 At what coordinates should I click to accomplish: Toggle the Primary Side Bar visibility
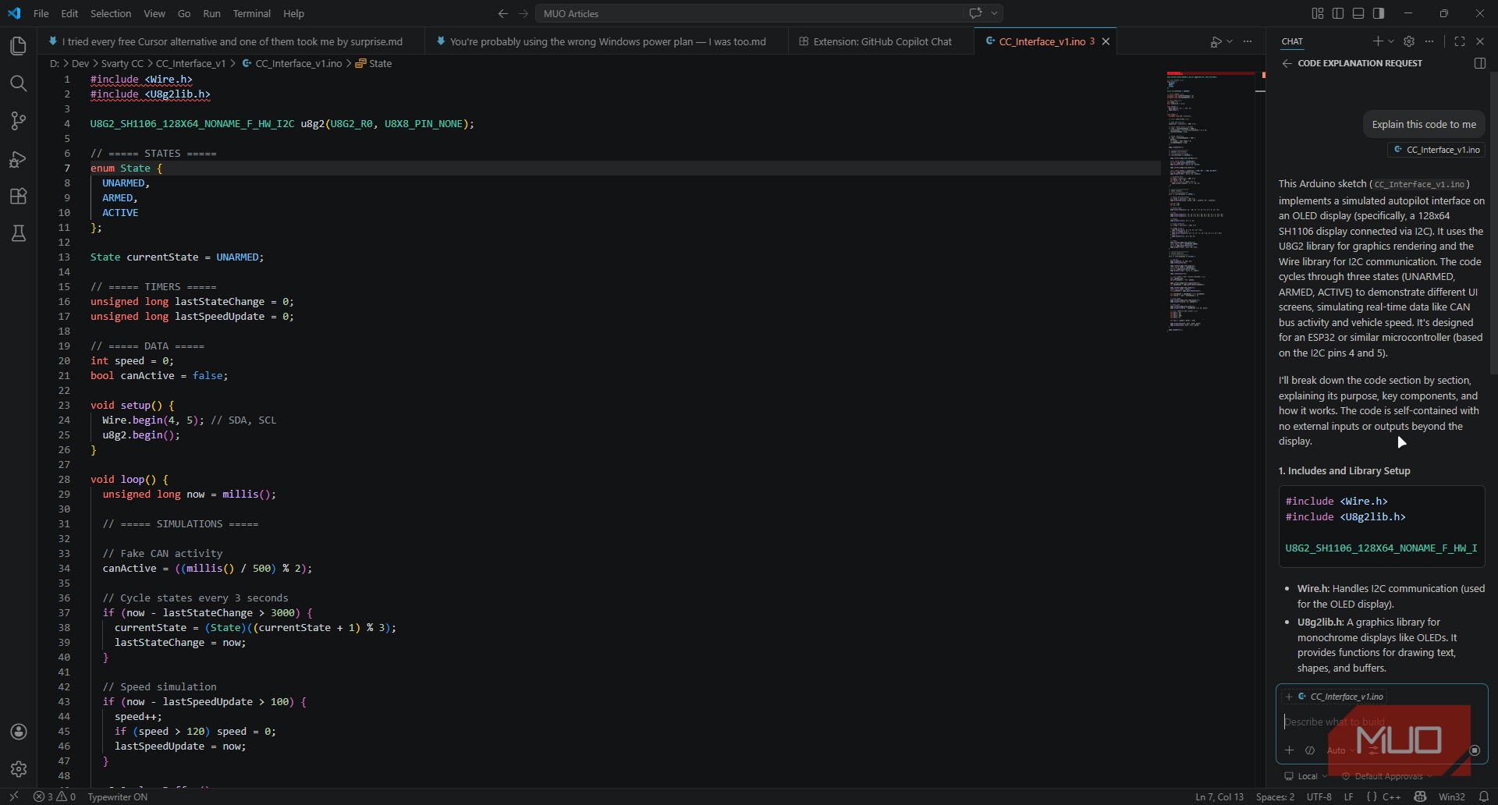(x=1338, y=13)
